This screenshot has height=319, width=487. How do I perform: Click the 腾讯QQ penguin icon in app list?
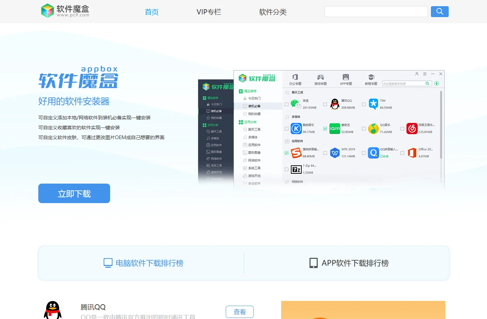click(x=335, y=104)
